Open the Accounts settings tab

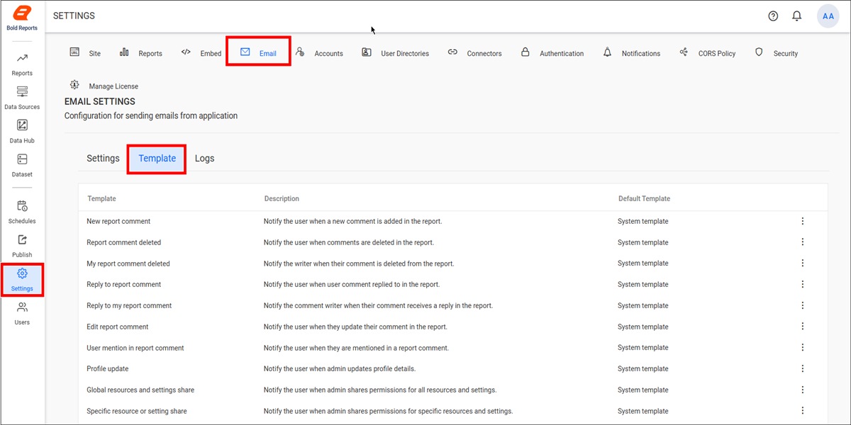(x=319, y=53)
